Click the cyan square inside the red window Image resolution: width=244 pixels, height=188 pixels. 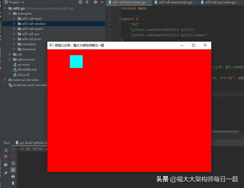coord(76,61)
